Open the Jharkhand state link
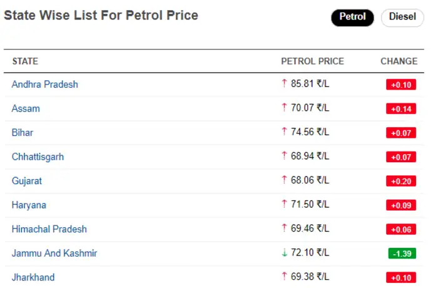 tap(33, 277)
